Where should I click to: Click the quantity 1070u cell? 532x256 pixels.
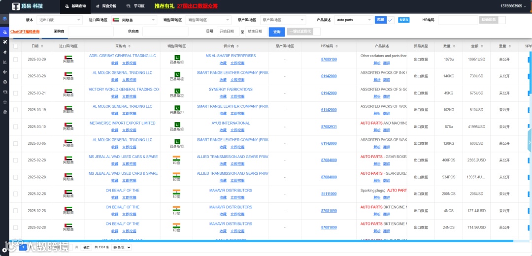pos(449,60)
